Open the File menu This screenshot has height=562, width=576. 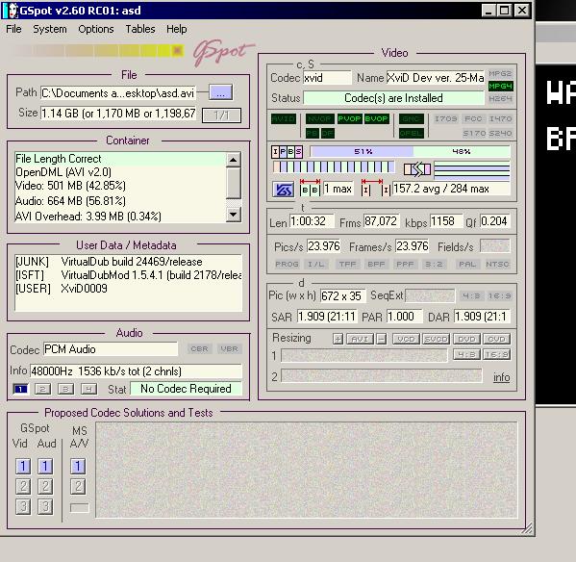[x=13, y=29]
